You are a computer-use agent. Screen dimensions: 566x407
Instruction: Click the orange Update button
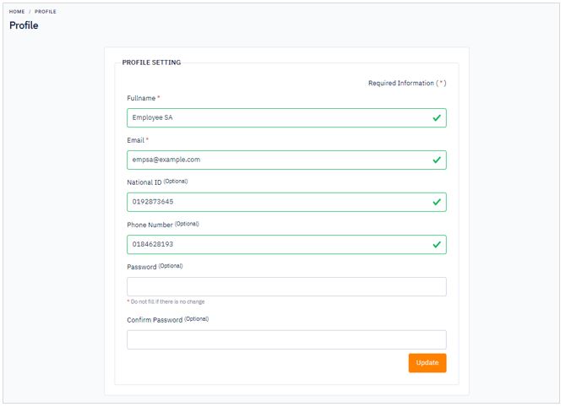click(427, 362)
